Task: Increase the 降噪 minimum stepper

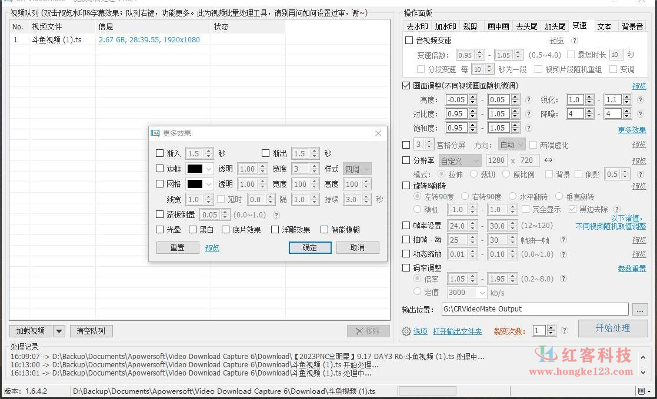Action: point(589,111)
